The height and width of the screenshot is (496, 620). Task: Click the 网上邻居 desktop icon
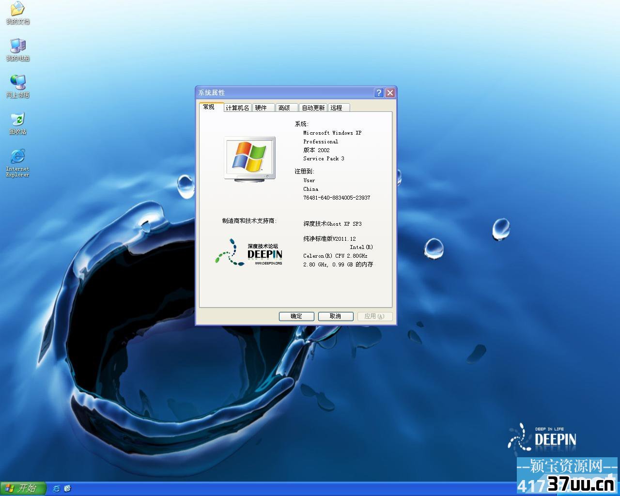[17, 86]
